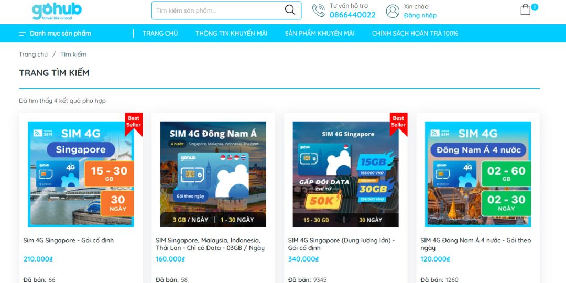Click title Sim 4G Singapore - Gói cố định
The width and height of the screenshot is (566, 283).
click(x=69, y=240)
